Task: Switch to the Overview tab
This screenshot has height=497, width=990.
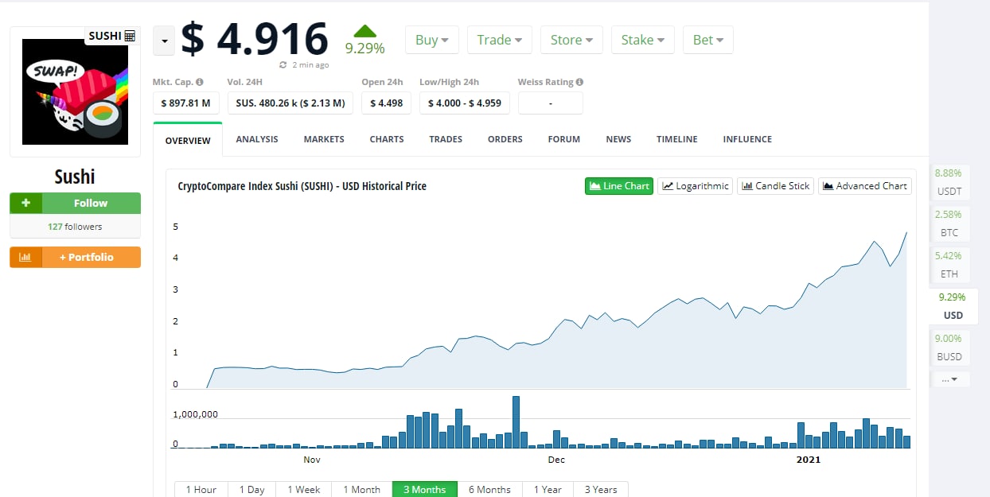Action: pos(188,140)
